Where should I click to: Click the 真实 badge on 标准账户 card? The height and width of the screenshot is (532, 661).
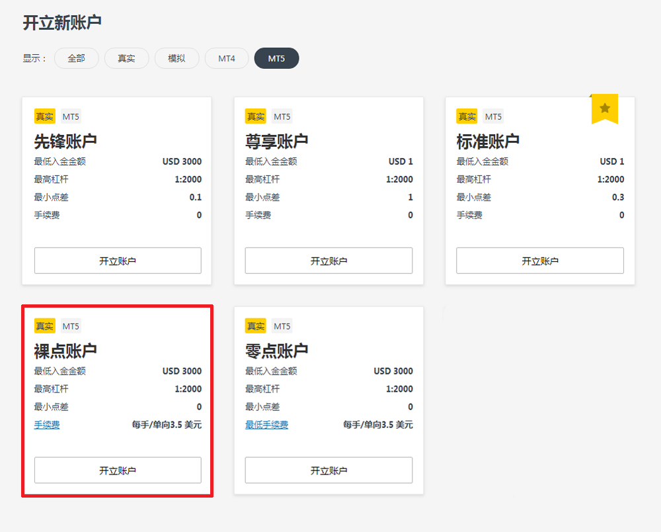point(467,116)
